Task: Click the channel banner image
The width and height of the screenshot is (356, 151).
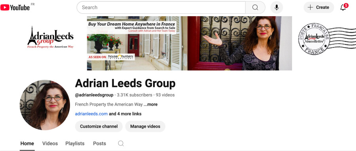Action: click(189, 43)
